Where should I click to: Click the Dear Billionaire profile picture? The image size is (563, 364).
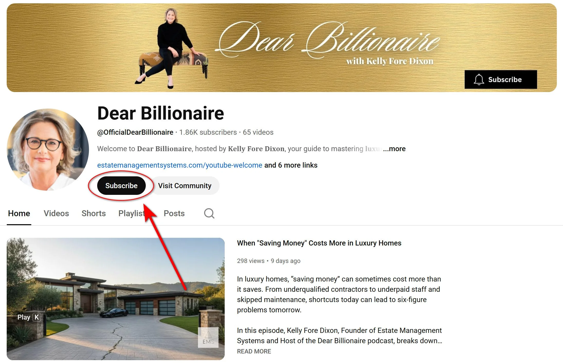point(48,149)
